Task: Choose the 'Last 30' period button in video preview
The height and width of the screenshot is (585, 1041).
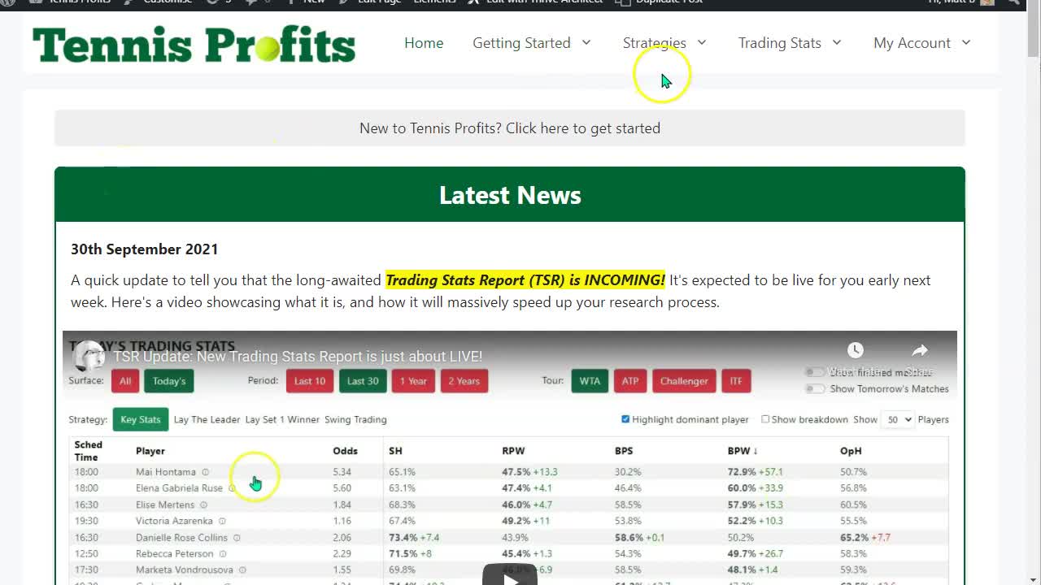Action: 363,381
